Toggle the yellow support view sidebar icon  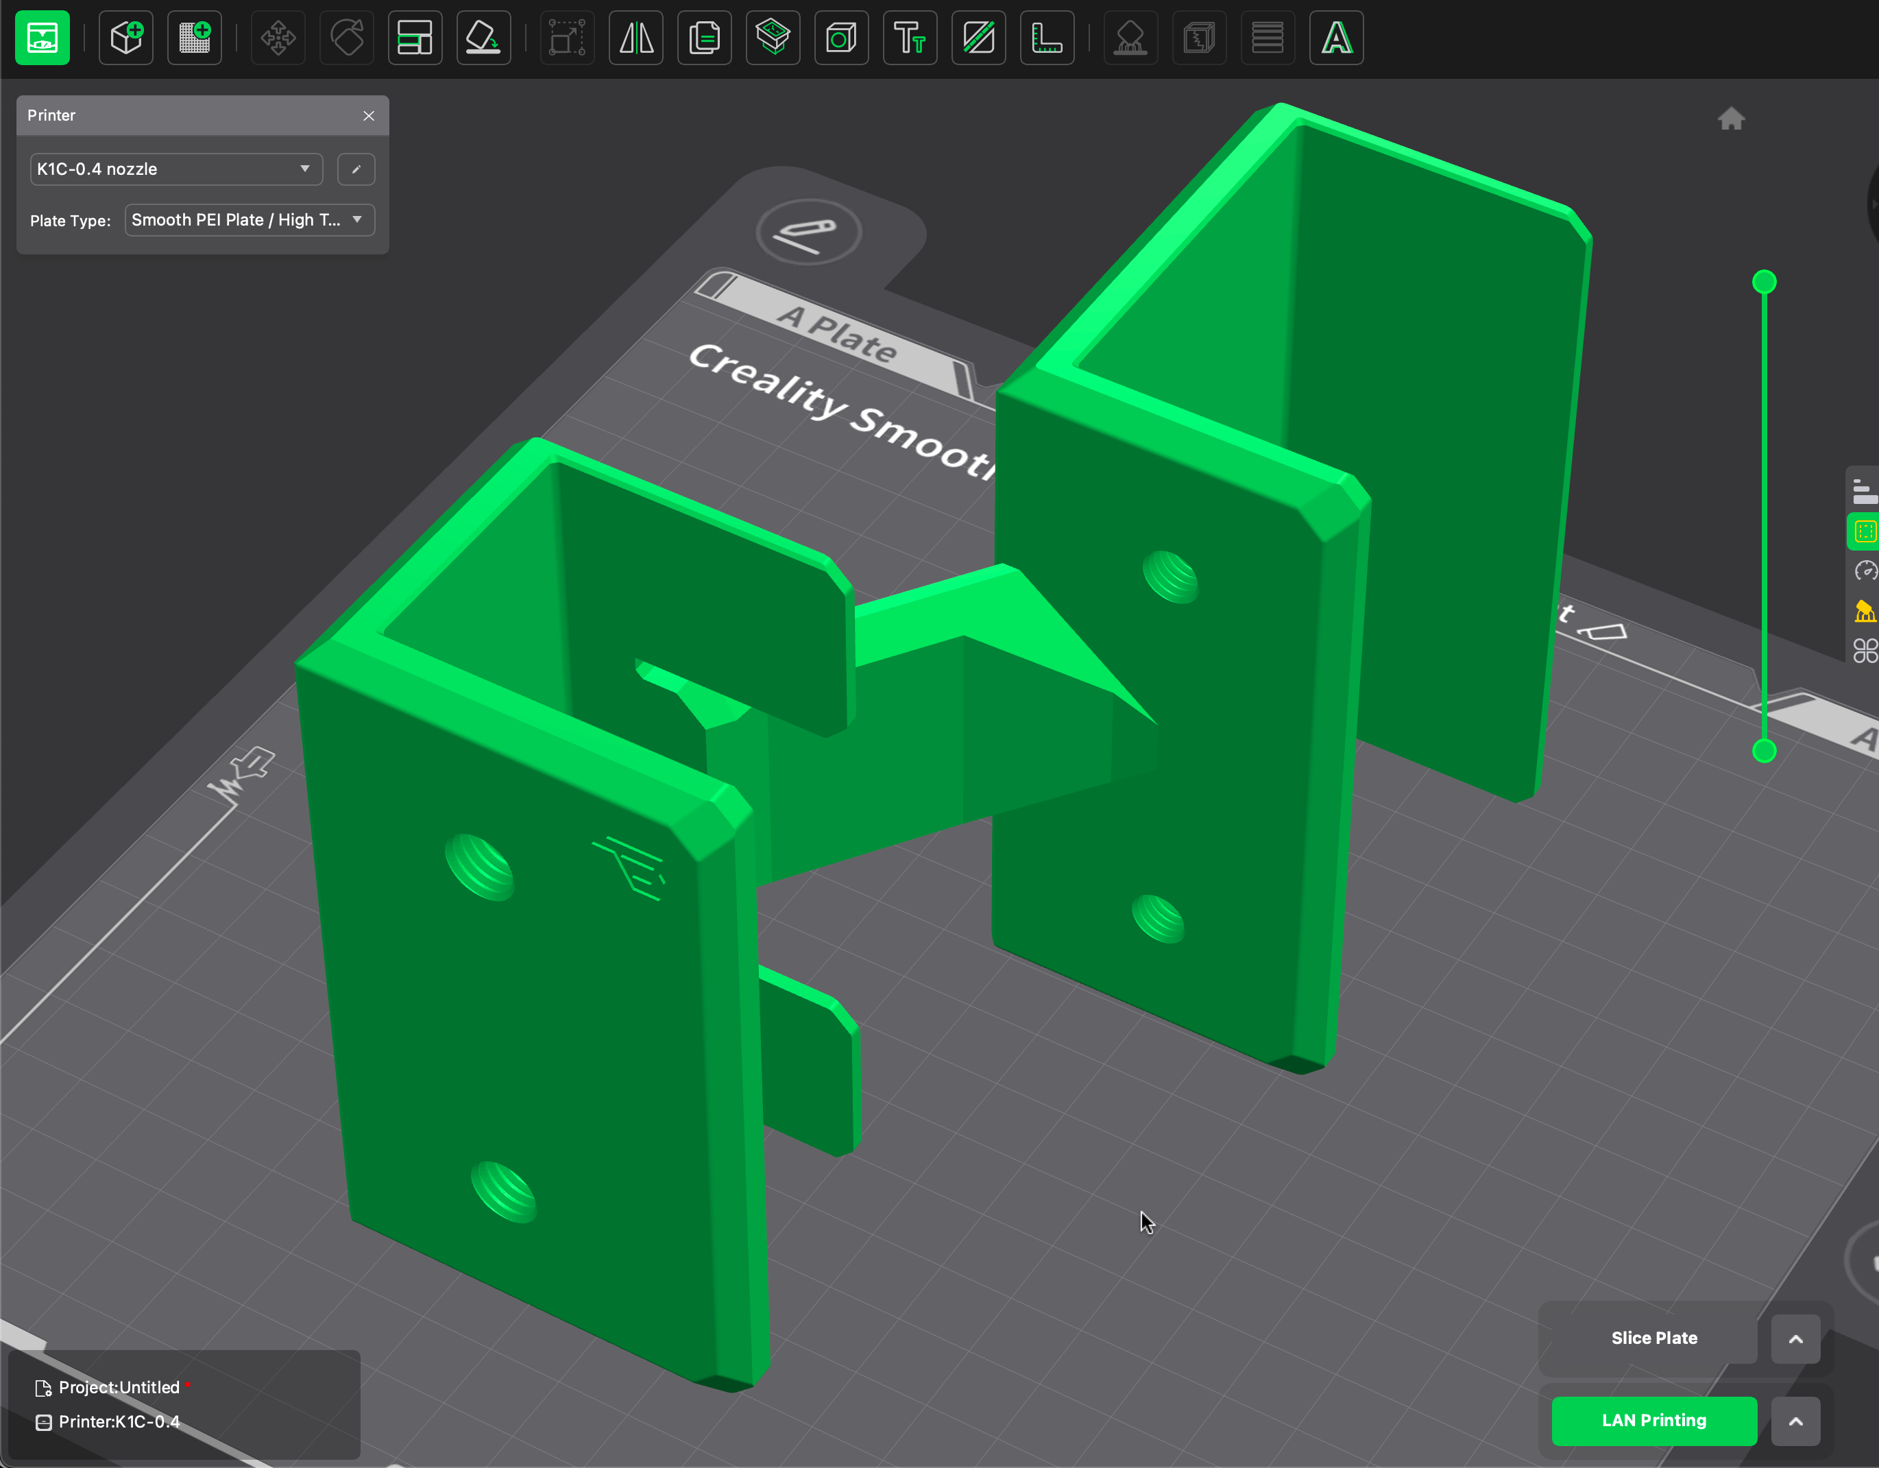(1865, 611)
